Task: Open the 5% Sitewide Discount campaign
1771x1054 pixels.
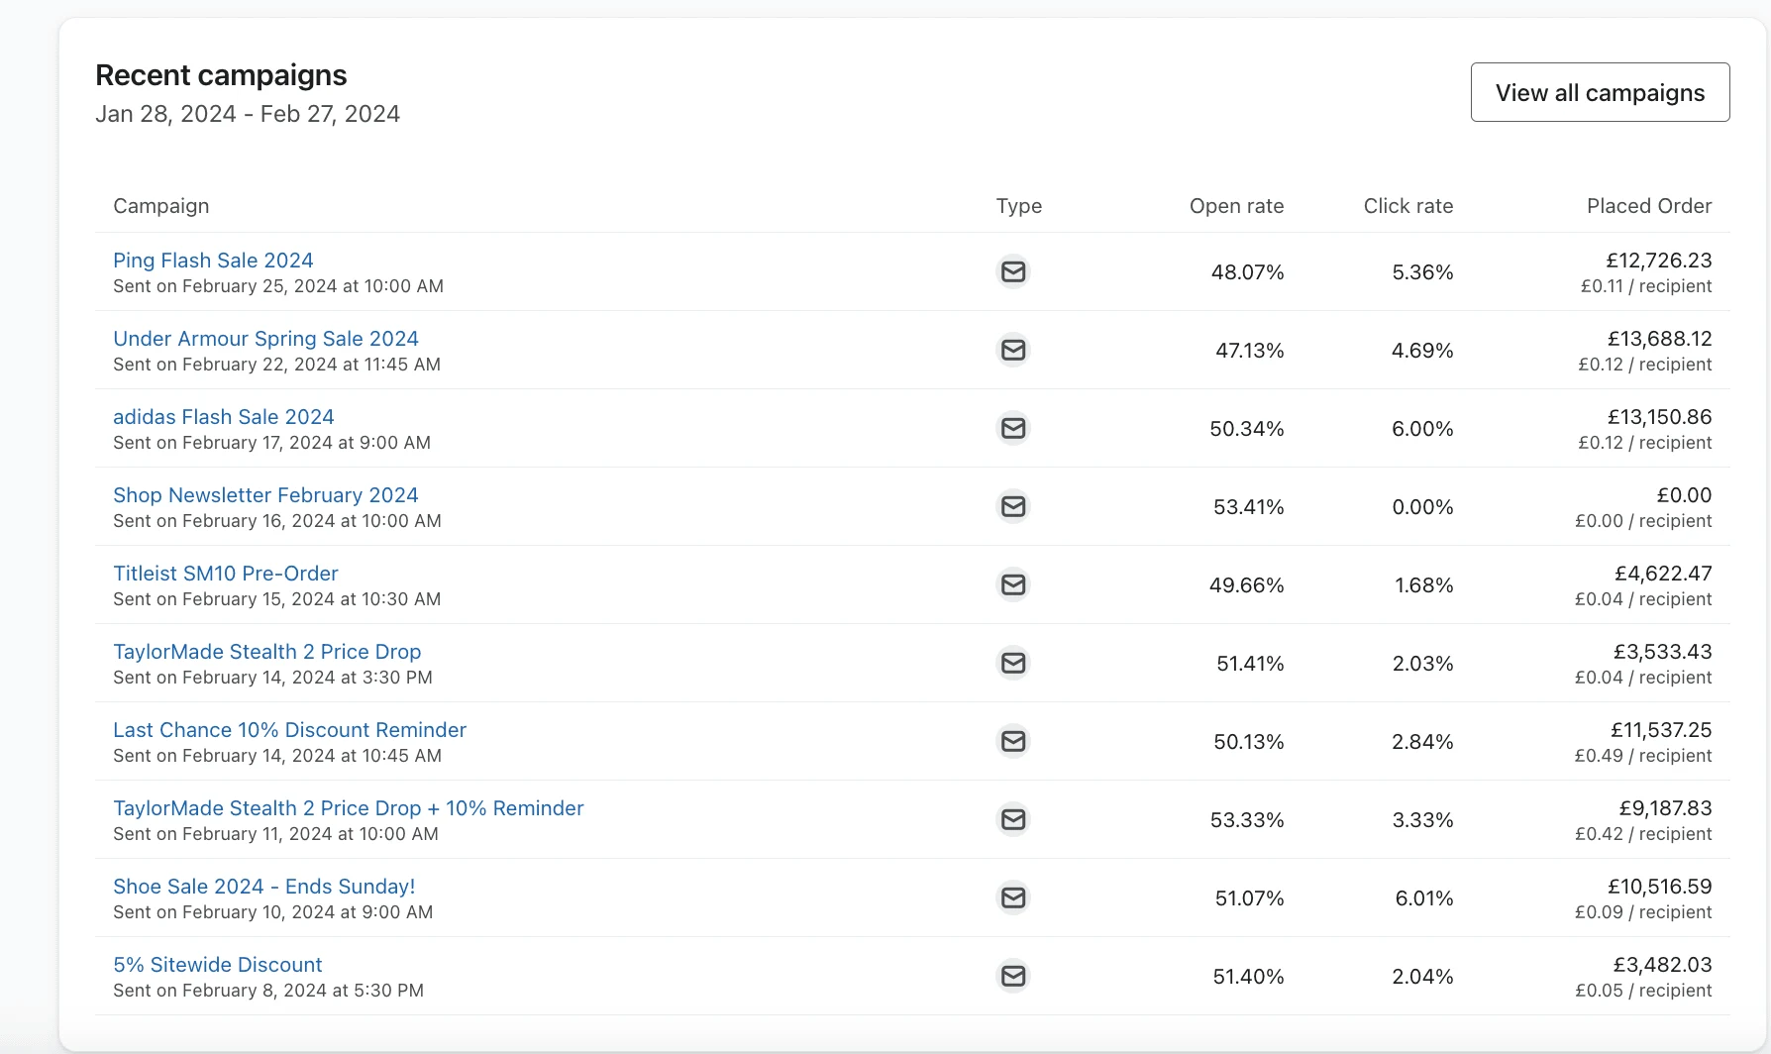Action: 217,965
